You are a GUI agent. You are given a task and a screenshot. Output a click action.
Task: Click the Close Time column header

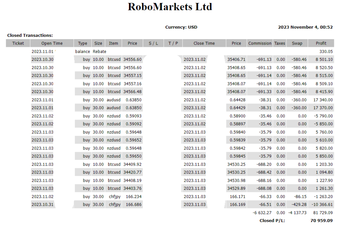[x=204, y=43]
